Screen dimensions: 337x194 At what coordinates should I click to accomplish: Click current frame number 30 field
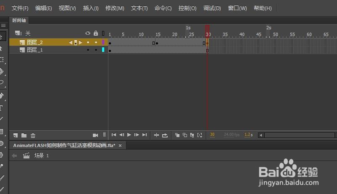(x=212, y=135)
